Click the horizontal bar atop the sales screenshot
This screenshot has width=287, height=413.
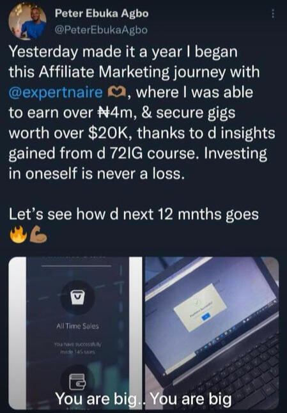[77, 266]
